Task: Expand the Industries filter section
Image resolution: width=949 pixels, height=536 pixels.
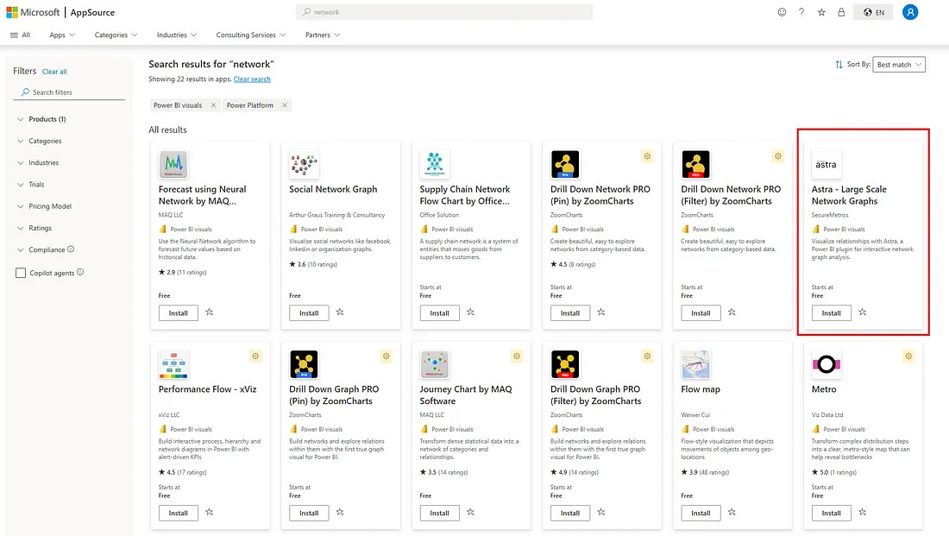Action: (x=37, y=163)
